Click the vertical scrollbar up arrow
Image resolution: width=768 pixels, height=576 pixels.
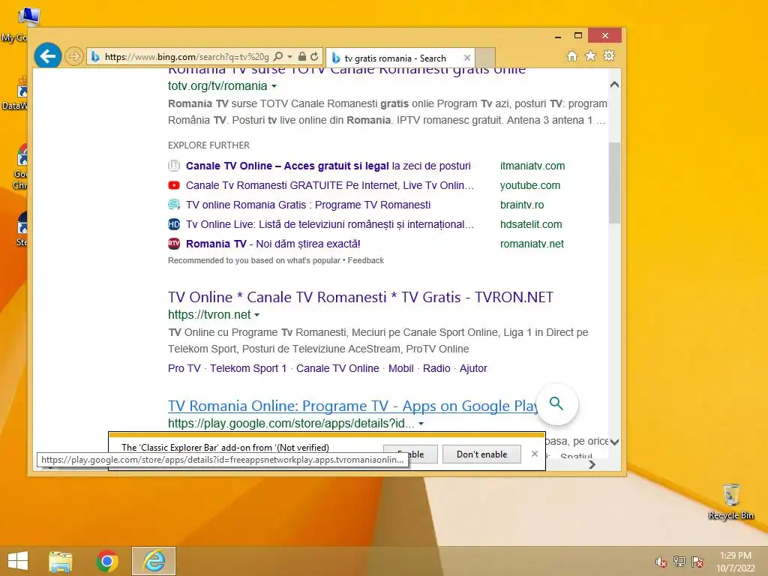615,85
